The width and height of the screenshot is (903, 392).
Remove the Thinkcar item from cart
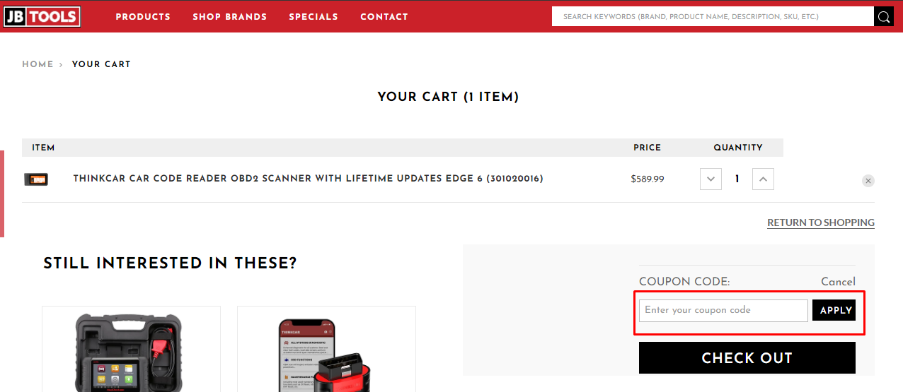868,181
